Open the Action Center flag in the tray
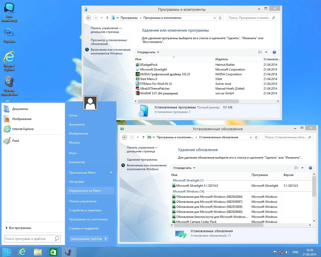The width and height of the screenshot is (321, 257). coord(275,252)
